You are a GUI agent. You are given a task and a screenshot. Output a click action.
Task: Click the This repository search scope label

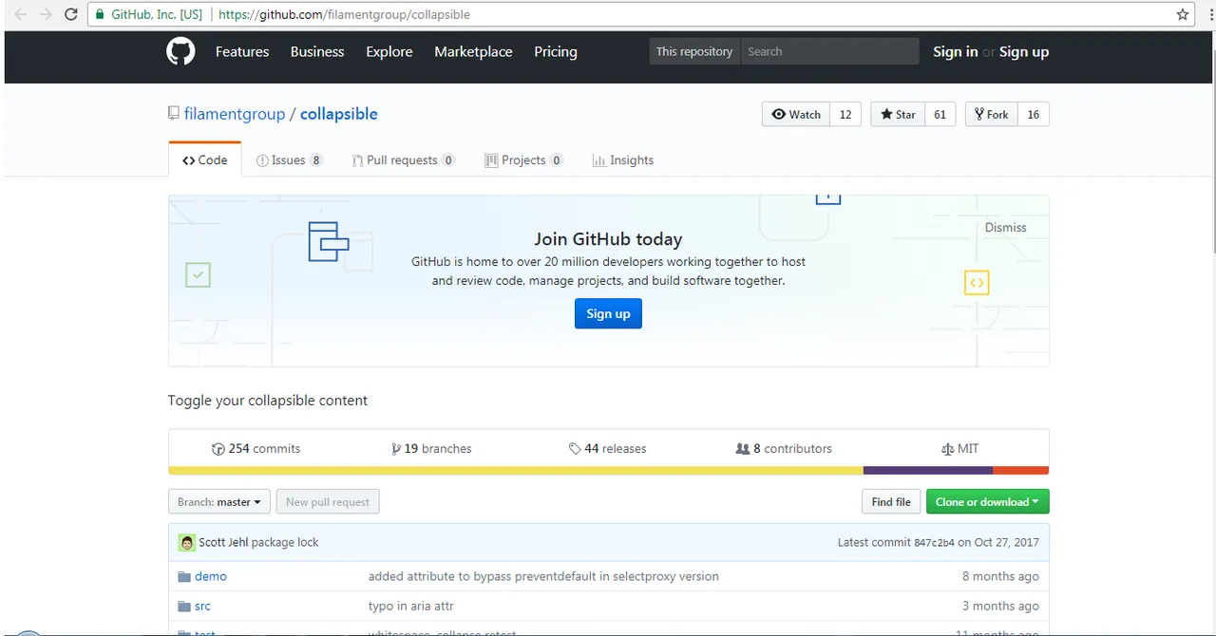pyautogui.click(x=694, y=51)
